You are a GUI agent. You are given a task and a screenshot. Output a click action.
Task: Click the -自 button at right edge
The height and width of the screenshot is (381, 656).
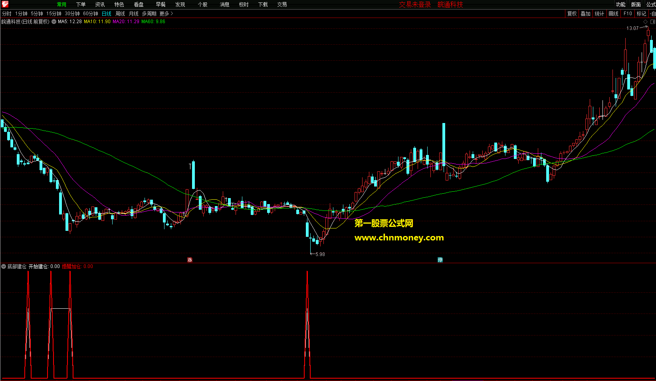click(653, 14)
